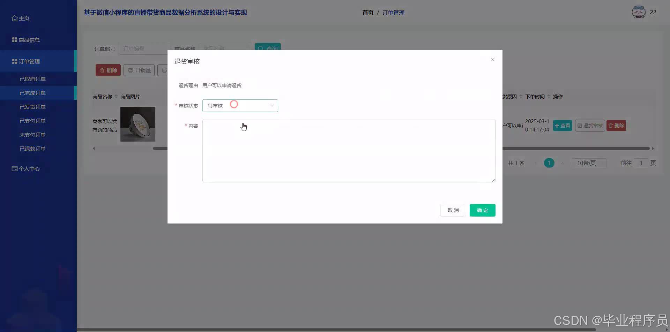
Task: Toggle sorting on 下单时间 column
Action: tap(549, 96)
